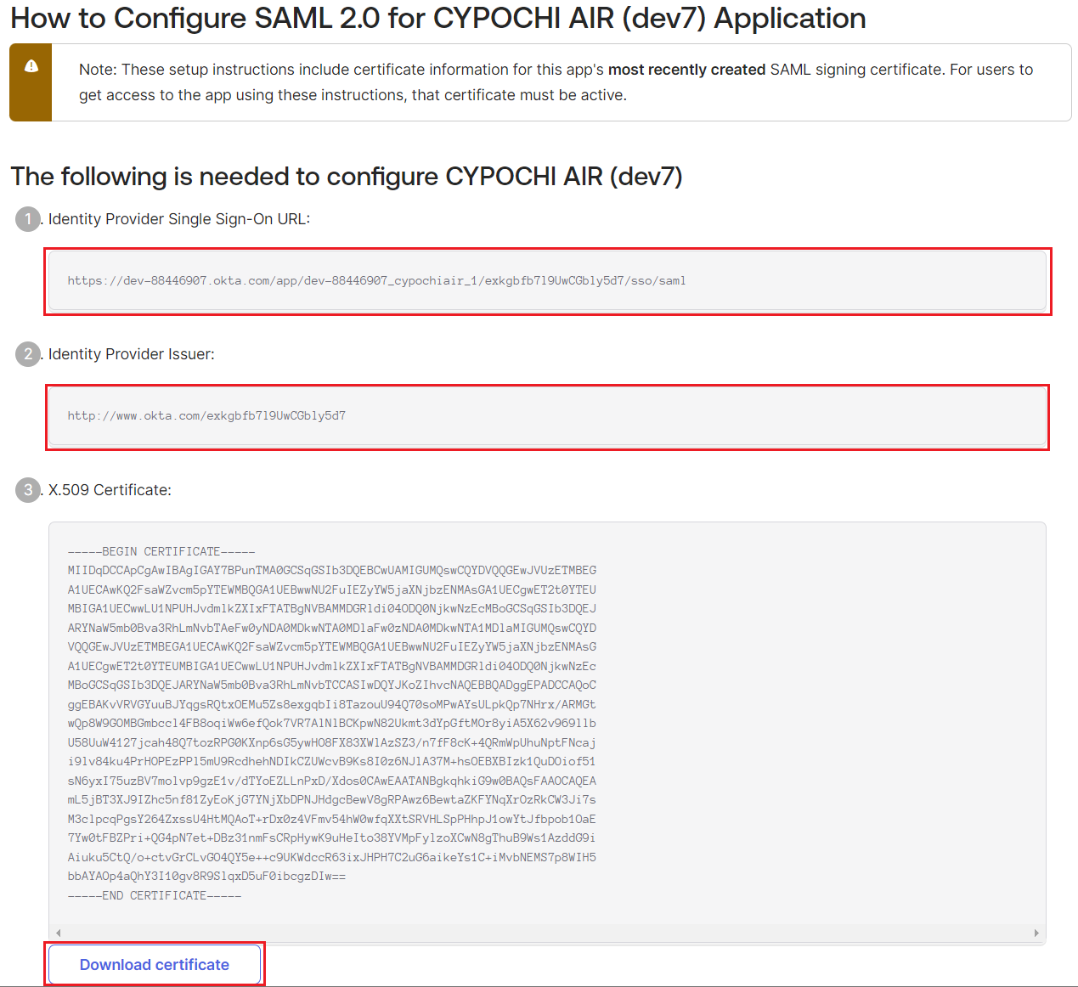This screenshot has width=1078, height=987.
Task: Click the Download certificate button
Action: tap(155, 964)
